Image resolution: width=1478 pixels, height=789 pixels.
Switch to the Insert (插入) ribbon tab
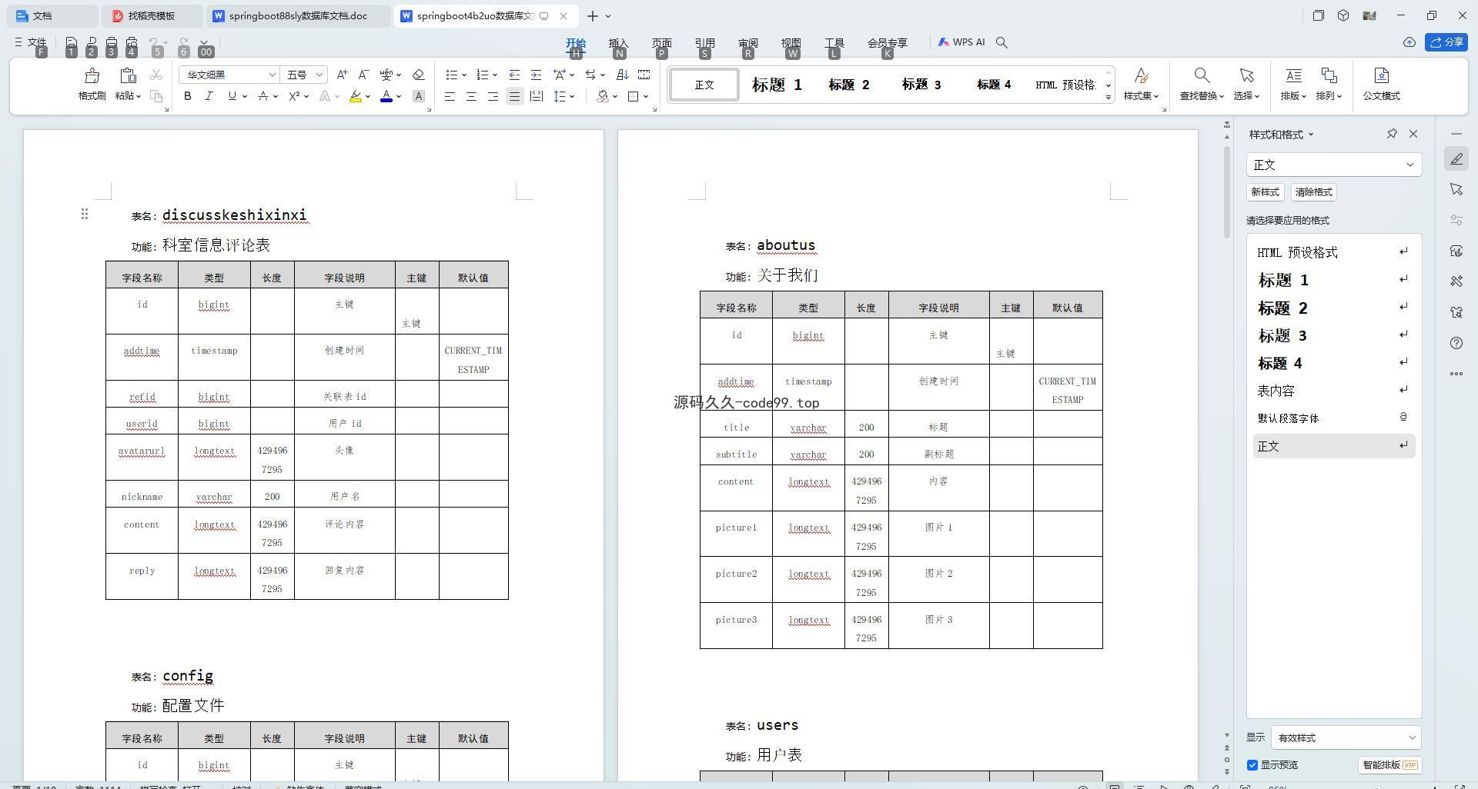(x=618, y=43)
